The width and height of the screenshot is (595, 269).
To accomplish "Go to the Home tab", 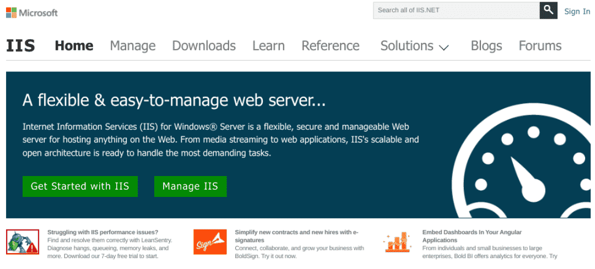I will tap(74, 46).
